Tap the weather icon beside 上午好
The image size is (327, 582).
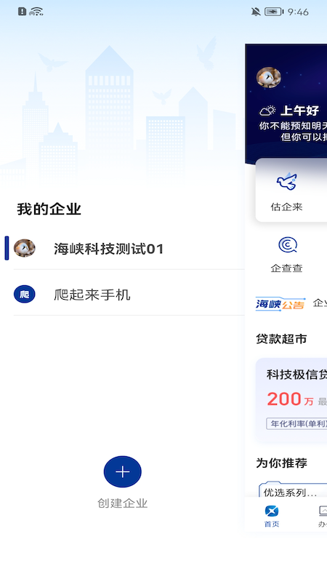(267, 111)
